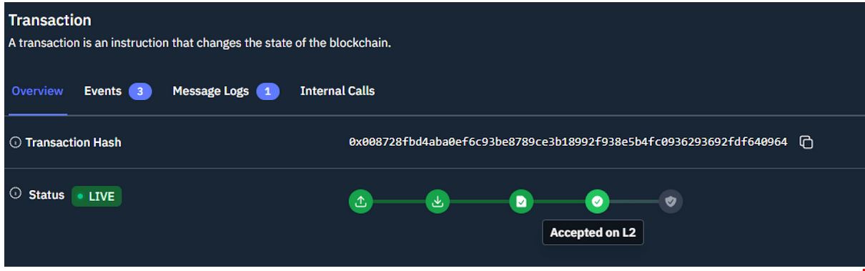Screen dimensions: 865x271
Task: Open the Overview tab
Action: tap(37, 91)
